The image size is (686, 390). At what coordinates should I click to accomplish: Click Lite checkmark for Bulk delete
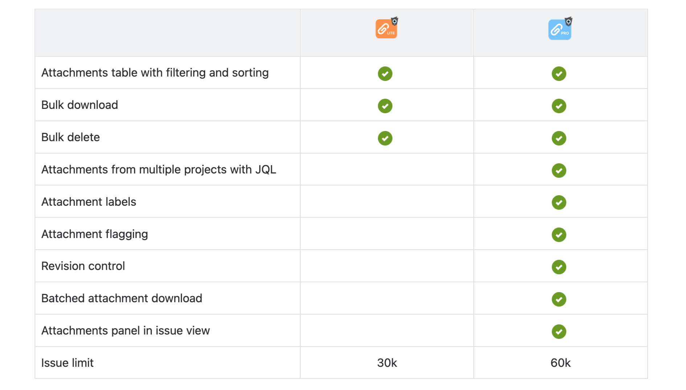click(385, 138)
